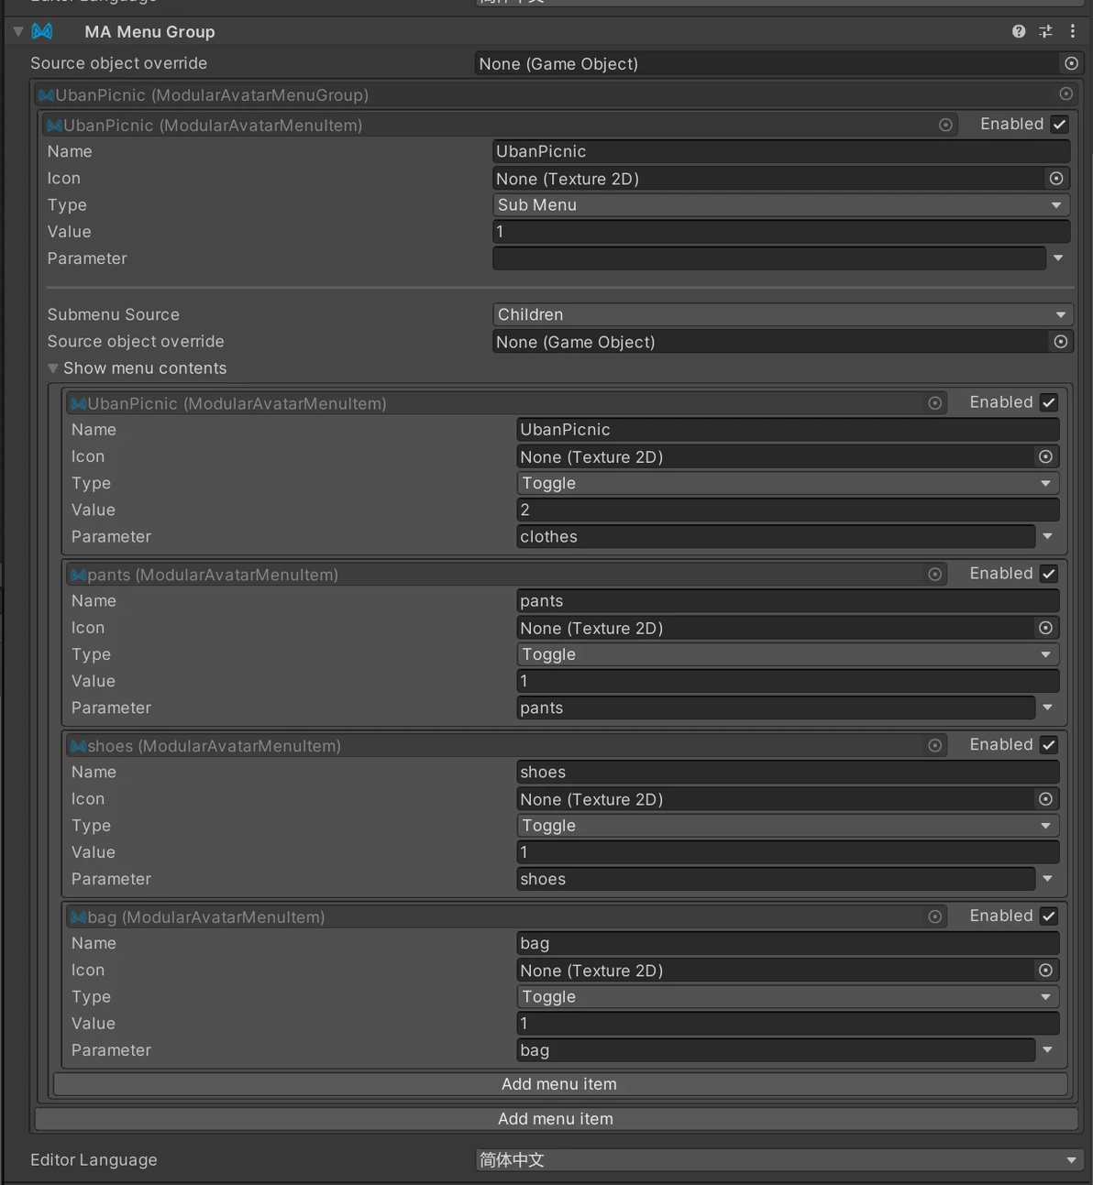Click the MA Menu Group component icon

click(x=42, y=31)
